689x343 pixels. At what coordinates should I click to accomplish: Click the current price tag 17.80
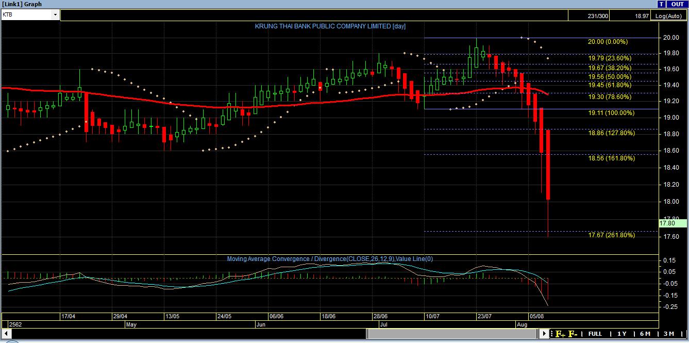point(673,223)
